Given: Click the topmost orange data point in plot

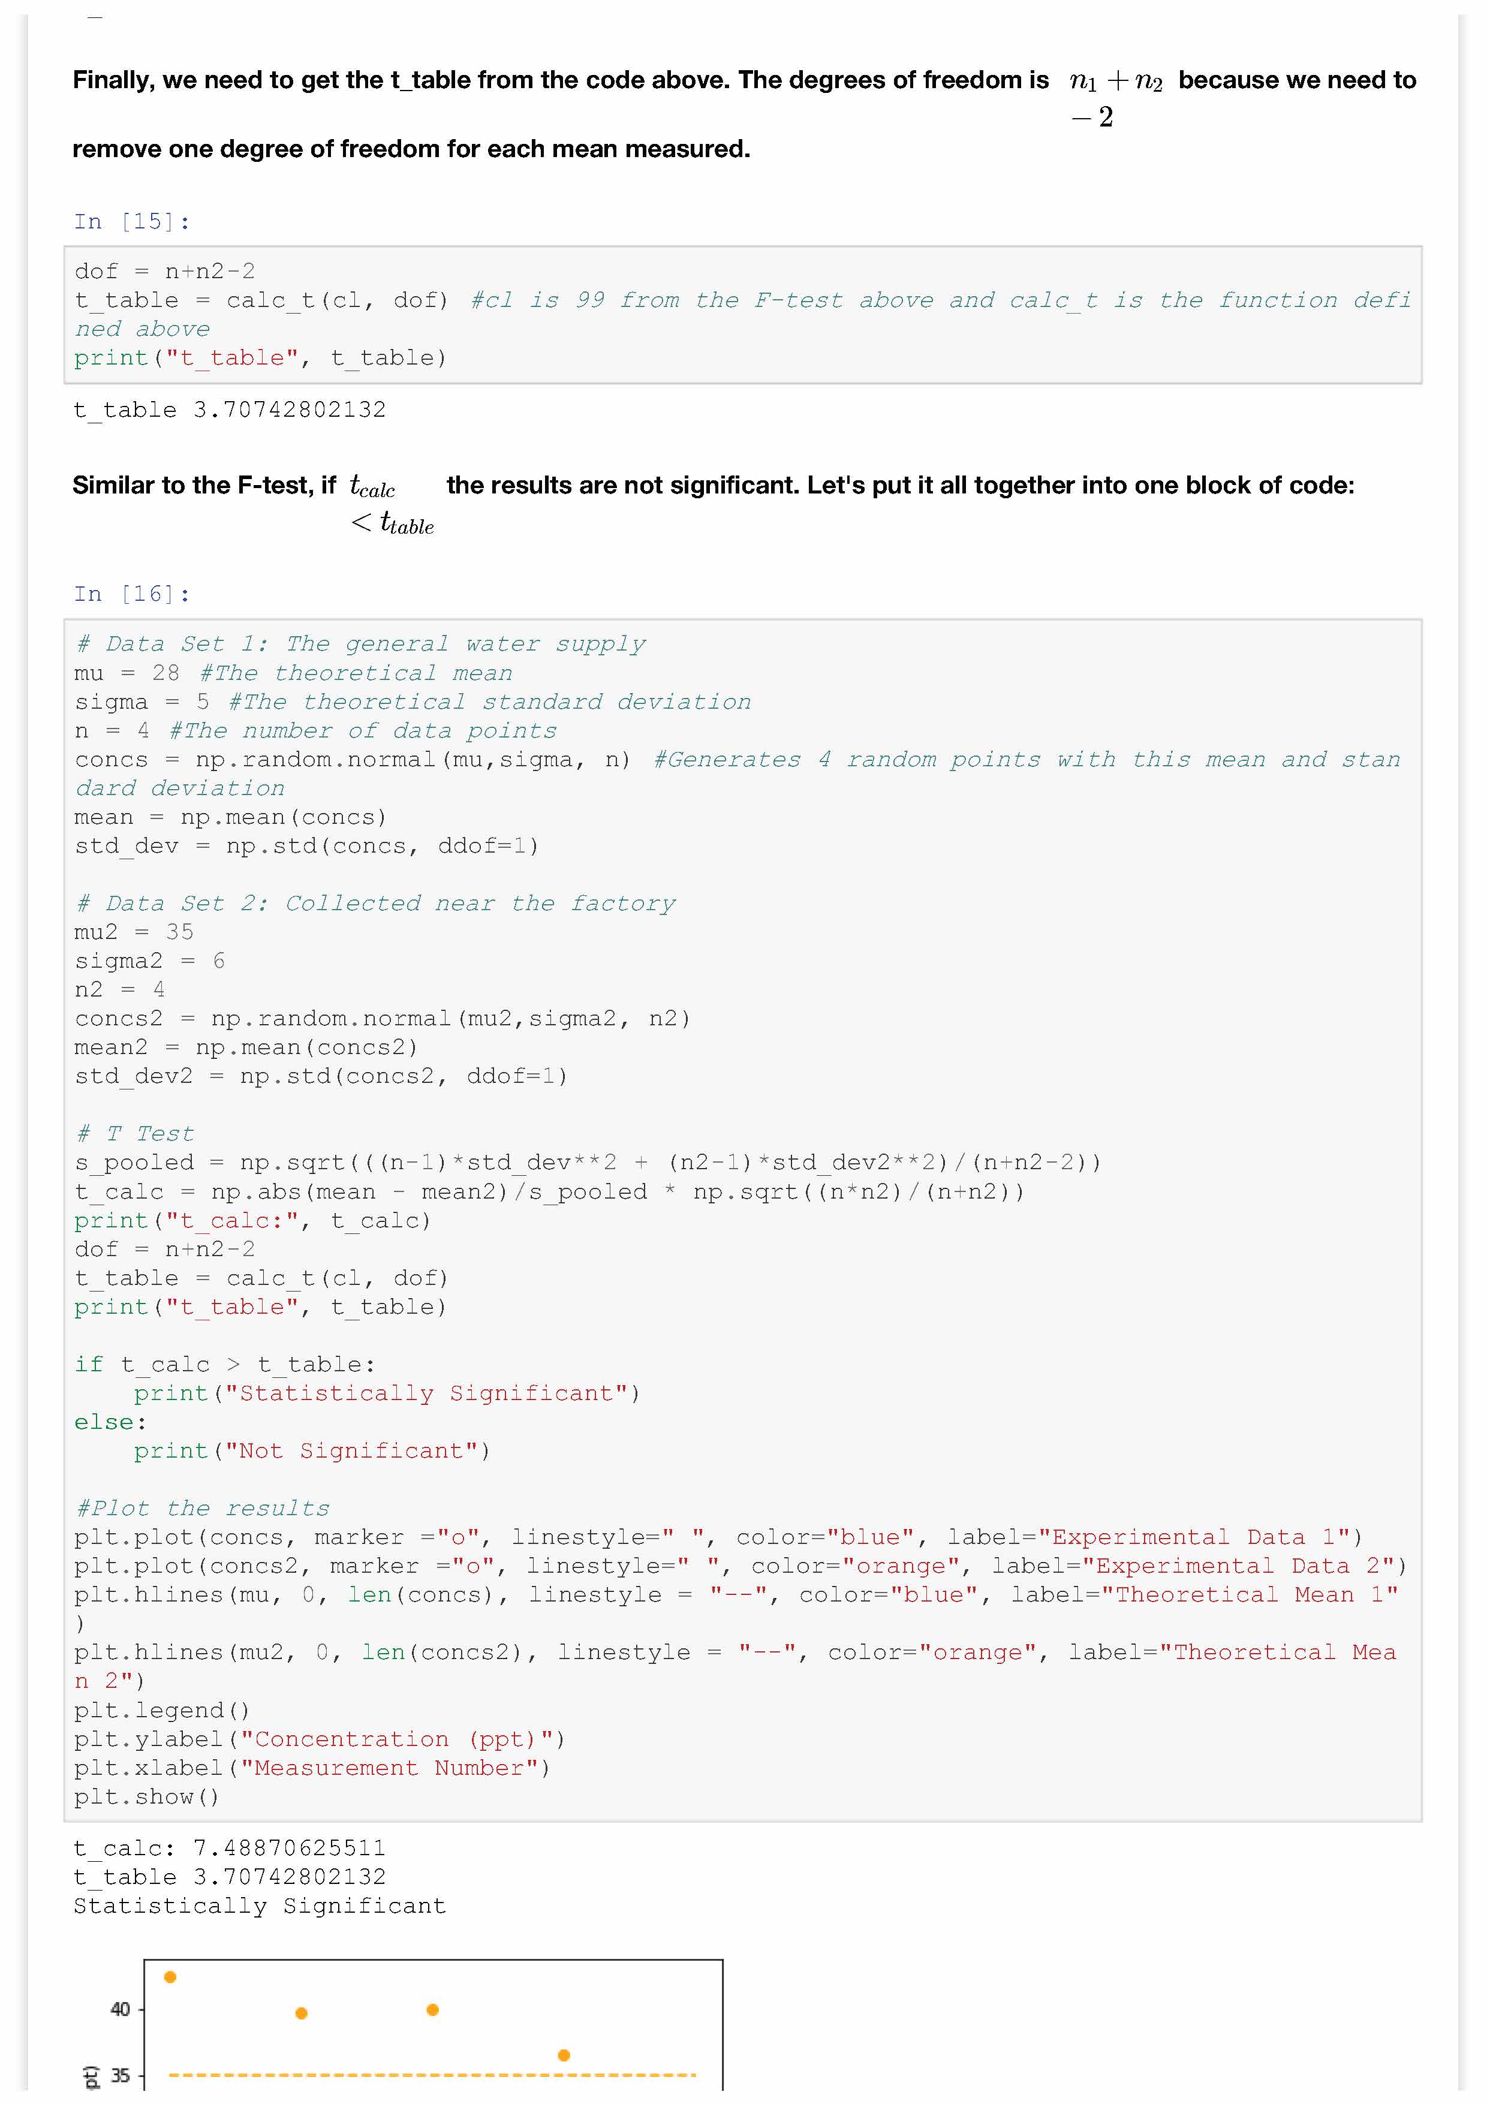Looking at the screenshot, I should tap(170, 1977).
